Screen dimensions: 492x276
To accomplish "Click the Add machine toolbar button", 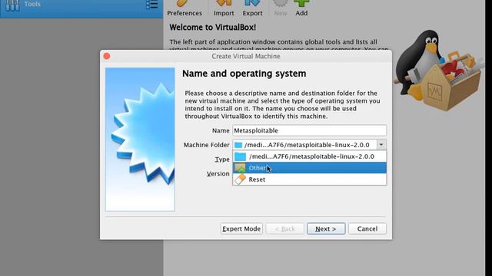I will 301,8.
